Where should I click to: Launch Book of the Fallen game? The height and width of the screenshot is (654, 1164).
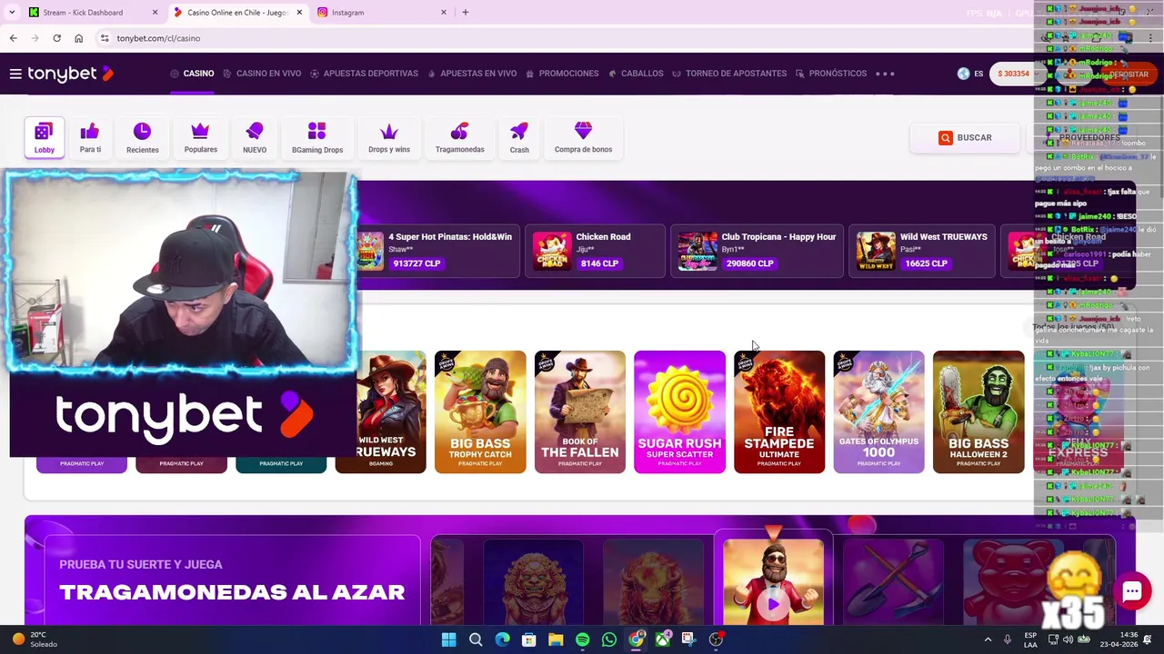(580, 411)
